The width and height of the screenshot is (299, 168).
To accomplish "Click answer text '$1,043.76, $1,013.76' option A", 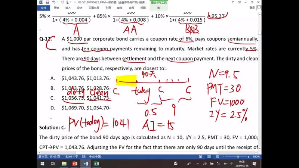I will pyautogui.click(x=85, y=78).
